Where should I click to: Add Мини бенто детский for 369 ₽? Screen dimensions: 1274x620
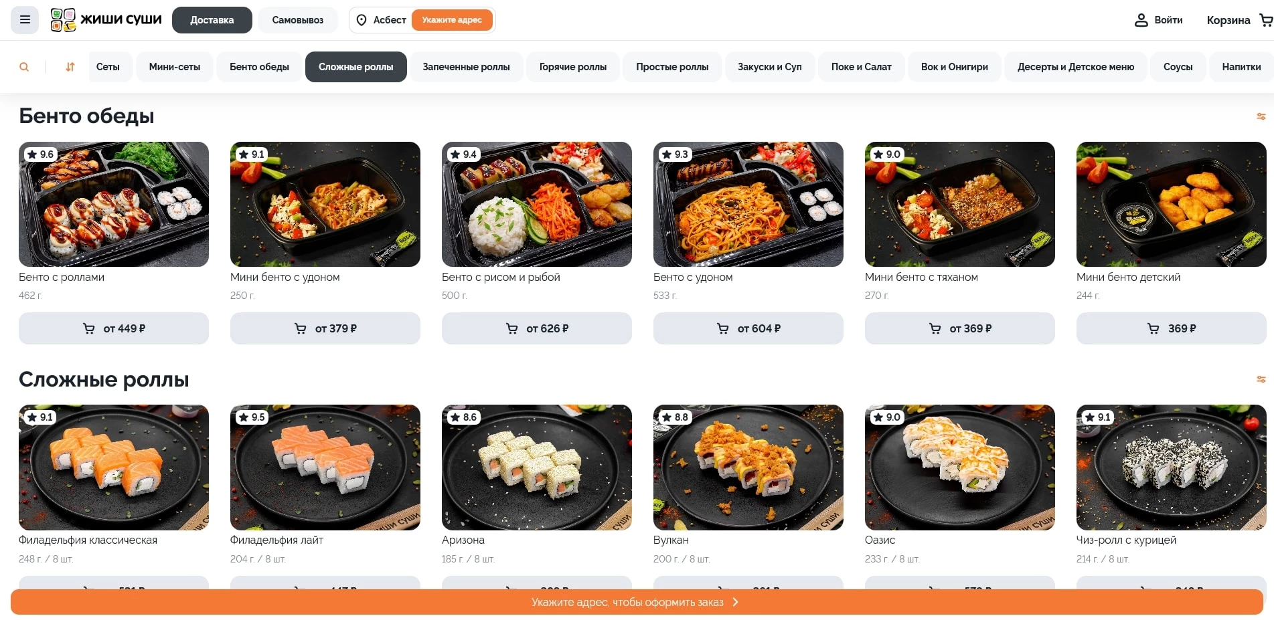1171,328
